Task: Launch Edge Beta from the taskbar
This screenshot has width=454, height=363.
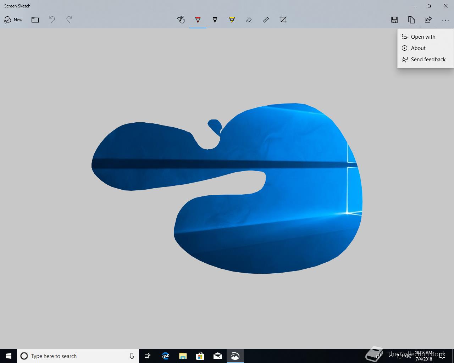Action: coord(165,356)
